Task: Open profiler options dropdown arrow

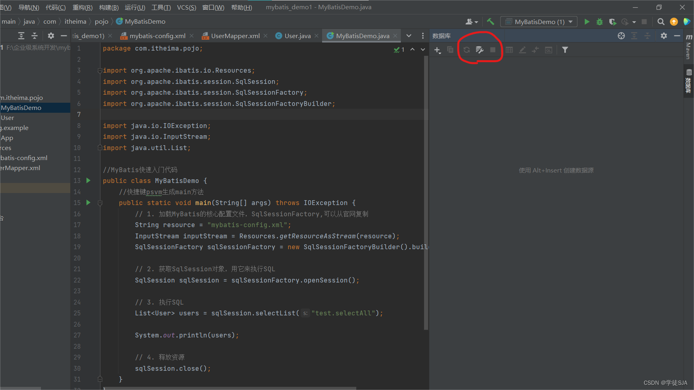Action: (x=634, y=22)
